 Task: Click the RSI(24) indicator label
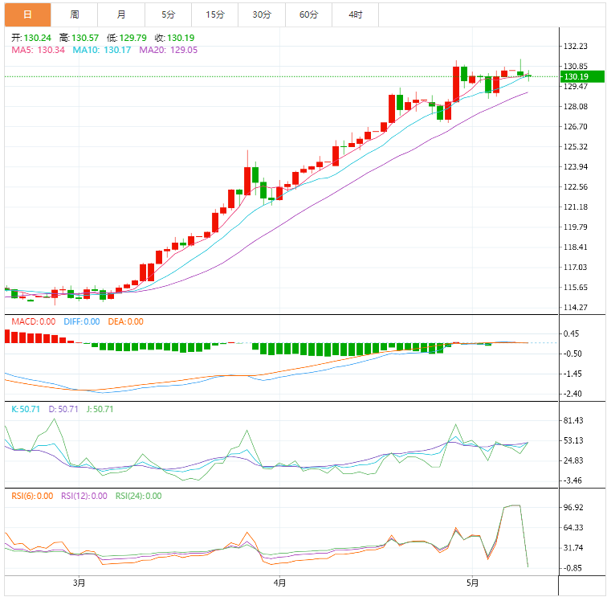pyautogui.click(x=138, y=496)
